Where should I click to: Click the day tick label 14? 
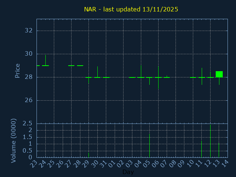pyautogui.click(x=225, y=164)
